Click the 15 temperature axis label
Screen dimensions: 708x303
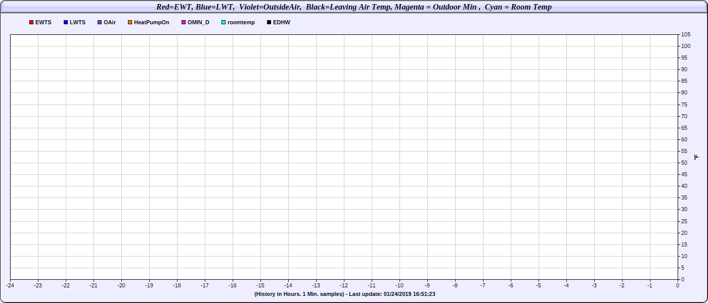pyautogui.click(x=684, y=244)
